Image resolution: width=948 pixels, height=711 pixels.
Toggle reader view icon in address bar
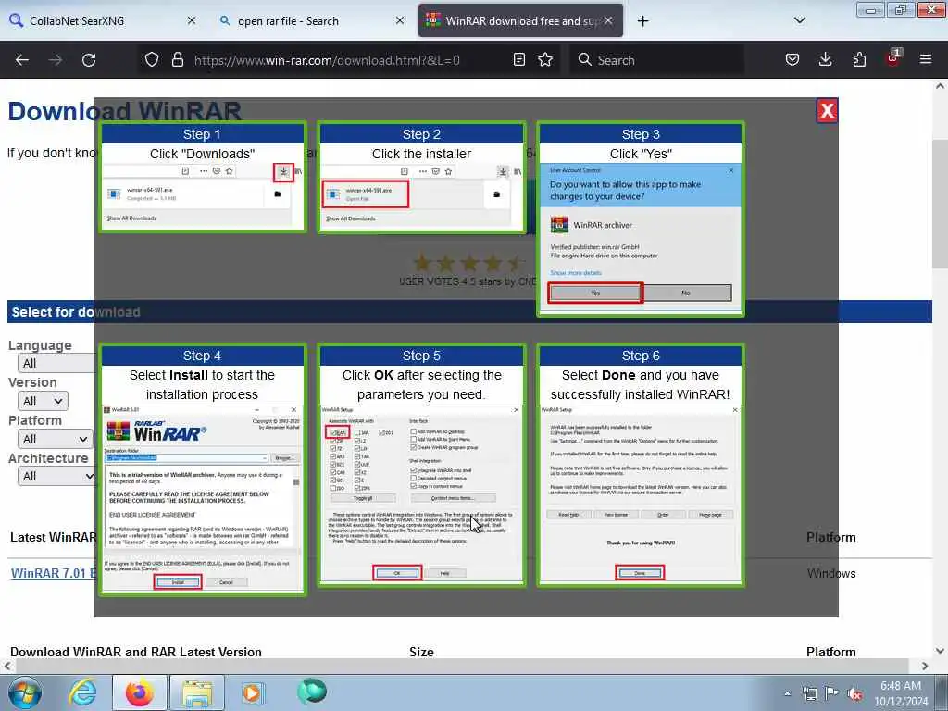tap(518, 59)
